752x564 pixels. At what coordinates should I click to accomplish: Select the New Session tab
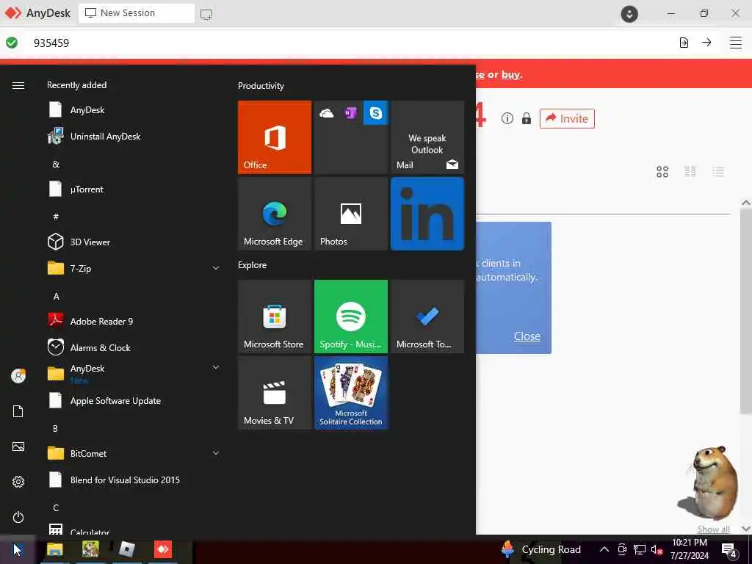click(136, 13)
